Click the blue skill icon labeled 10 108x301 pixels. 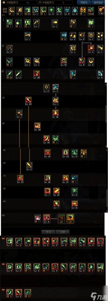(x=64, y=36)
